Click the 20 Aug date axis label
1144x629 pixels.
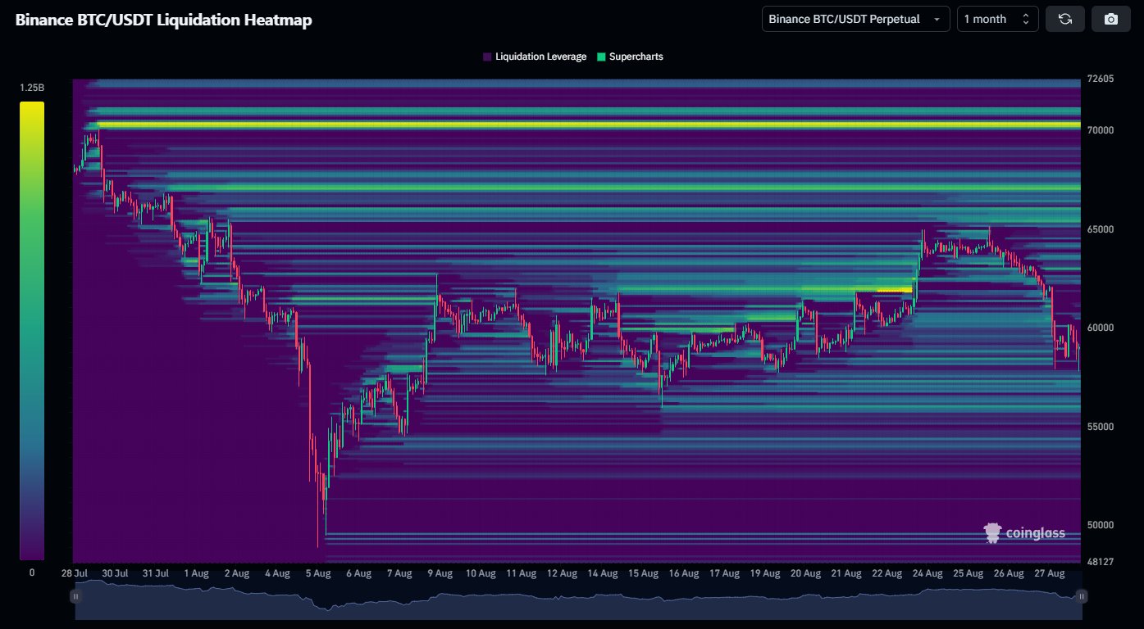(x=805, y=573)
